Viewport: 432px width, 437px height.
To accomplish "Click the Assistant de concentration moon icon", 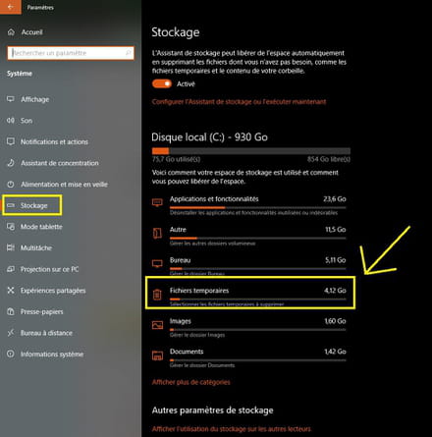I will tap(11, 163).
